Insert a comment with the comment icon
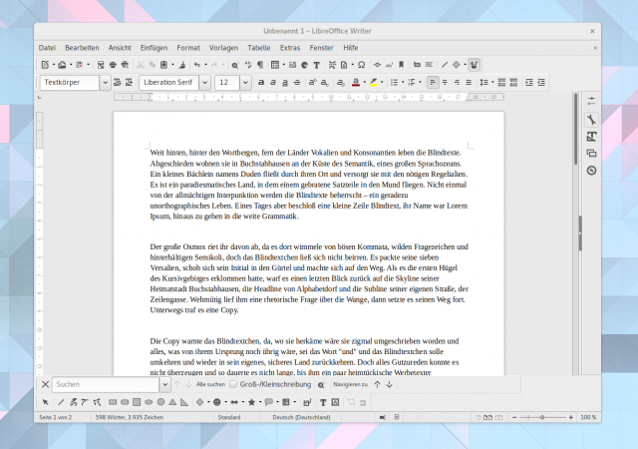Screen dimensions: 638x449 [x=417, y=65]
